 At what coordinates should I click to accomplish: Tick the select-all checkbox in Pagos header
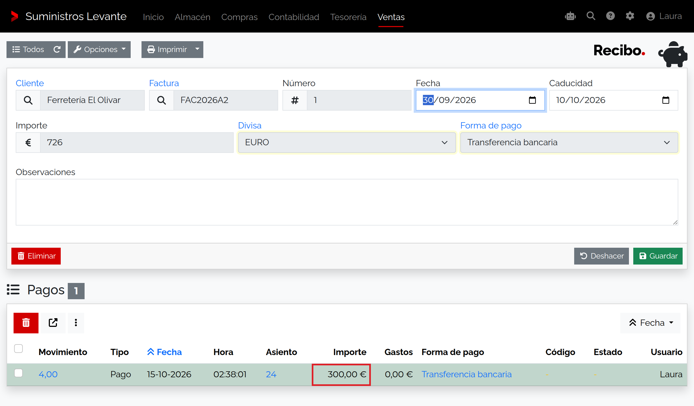[x=18, y=349]
